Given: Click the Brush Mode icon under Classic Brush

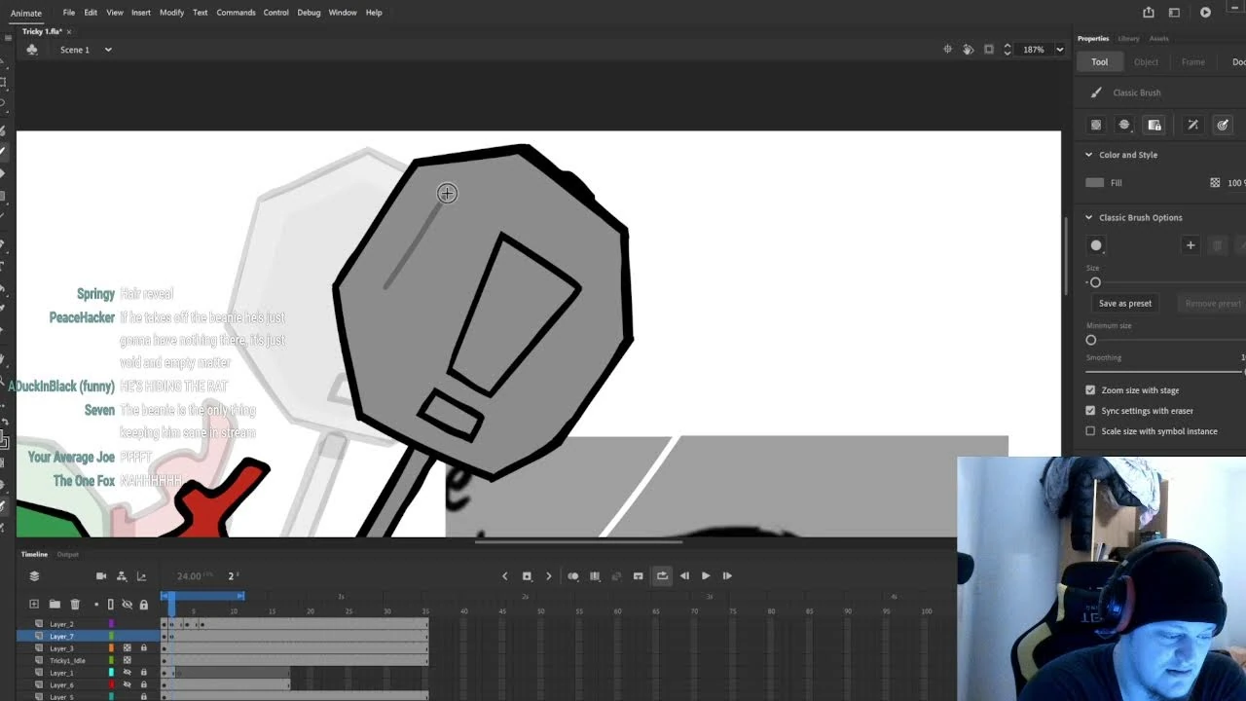Looking at the screenshot, I should tap(1123, 125).
